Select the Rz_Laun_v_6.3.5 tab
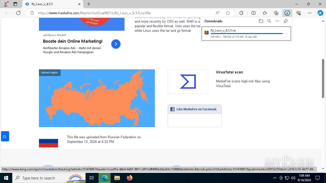The image size is (326, 183). tap(53, 4)
